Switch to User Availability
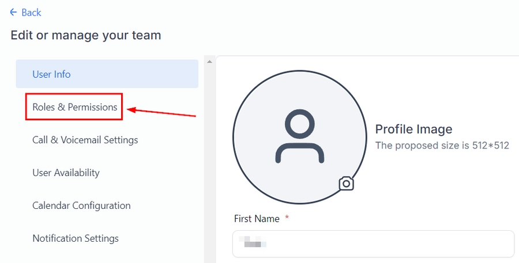 pos(66,173)
